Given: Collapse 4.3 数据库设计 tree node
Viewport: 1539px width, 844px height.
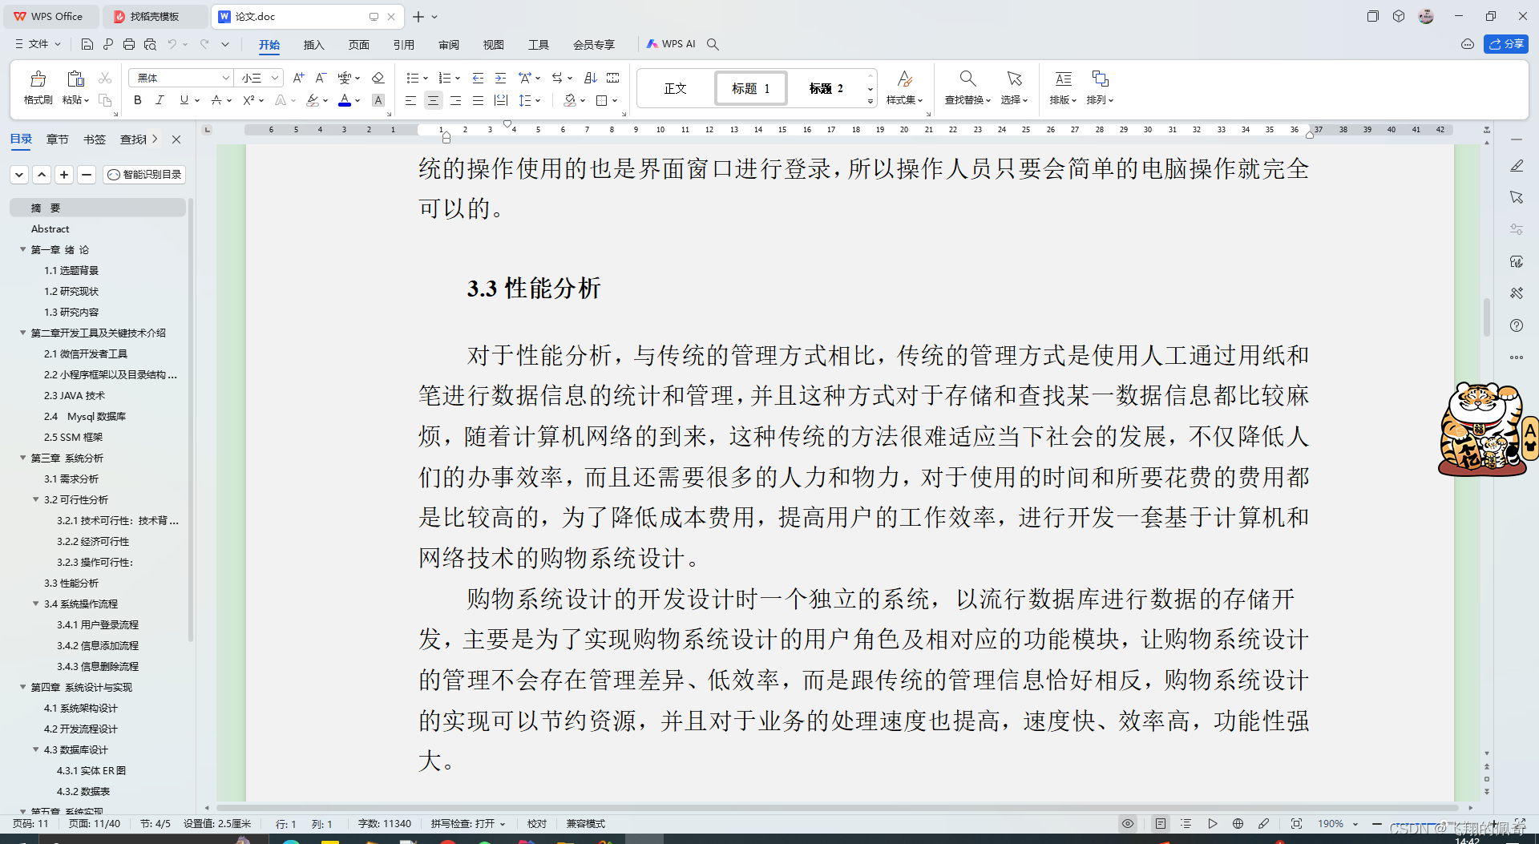Looking at the screenshot, I should (x=36, y=749).
